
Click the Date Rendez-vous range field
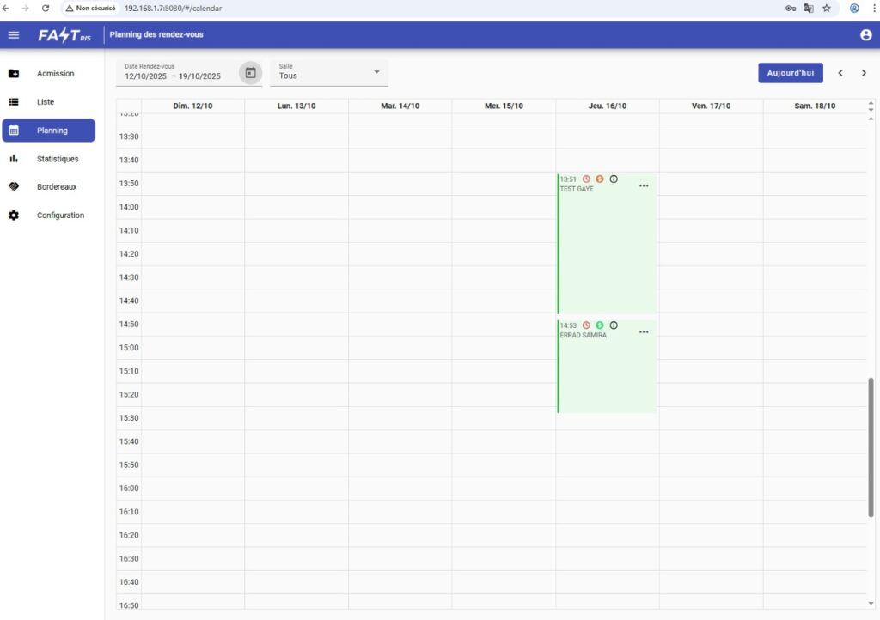176,76
